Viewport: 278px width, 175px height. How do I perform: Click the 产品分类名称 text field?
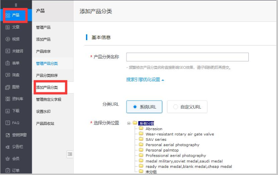pyautogui.click(x=187, y=57)
